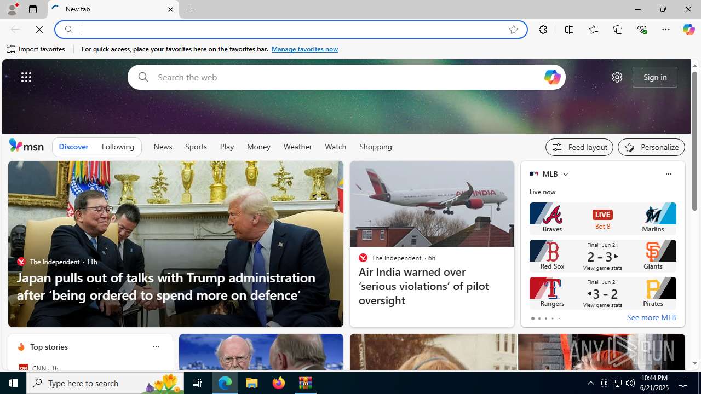Viewport: 701px width, 394px height.
Task: Open Browser essentials icon
Action: [x=642, y=30]
